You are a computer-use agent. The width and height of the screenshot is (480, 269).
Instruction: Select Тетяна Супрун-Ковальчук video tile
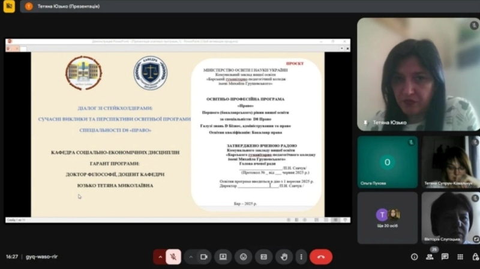pos(451,162)
